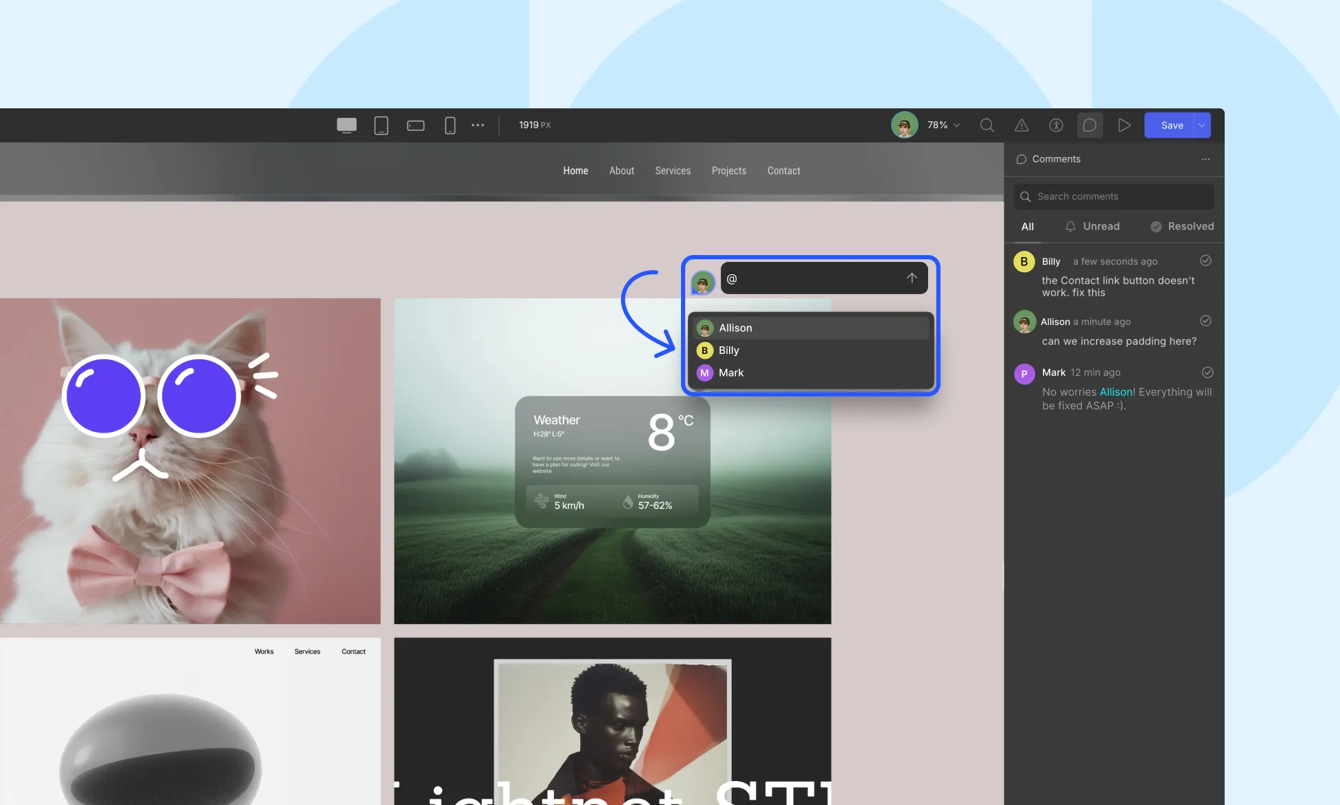Switch to the All comments tab
Image resolution: width=1340 pixels, height=805 pixels.
coord(1027,226)
